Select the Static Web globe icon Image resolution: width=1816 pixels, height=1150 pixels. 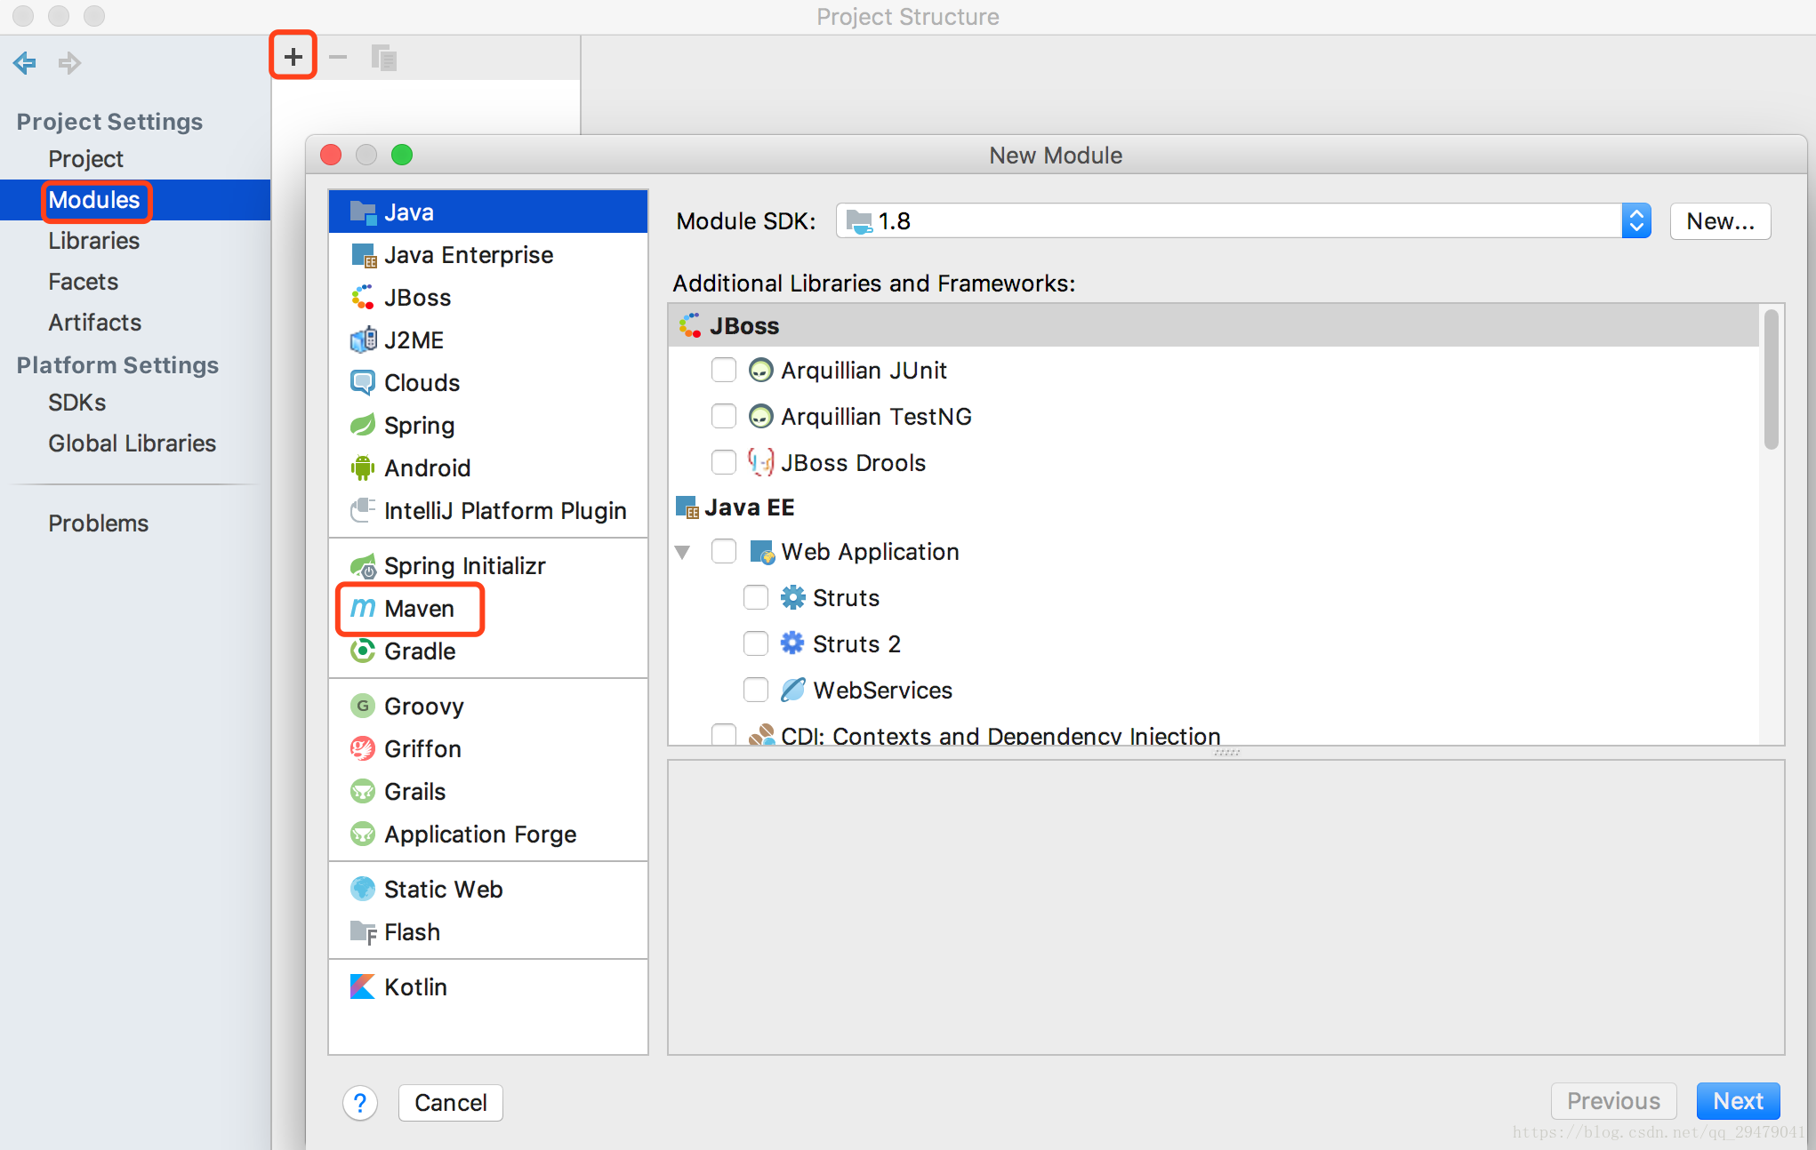click(x=363, y=889)
